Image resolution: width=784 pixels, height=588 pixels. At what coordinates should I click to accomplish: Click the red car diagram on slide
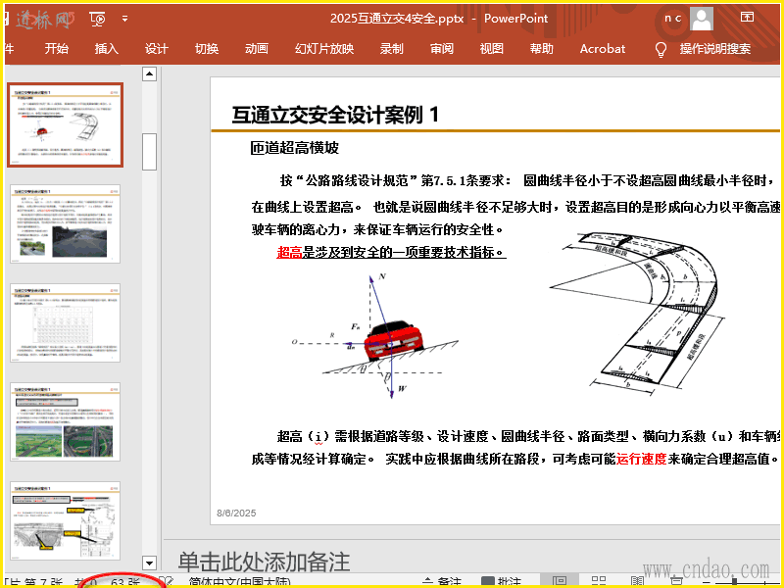pyautogui.click(x=394, y=339)
